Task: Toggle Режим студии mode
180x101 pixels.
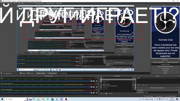Action: click(165, 68)
